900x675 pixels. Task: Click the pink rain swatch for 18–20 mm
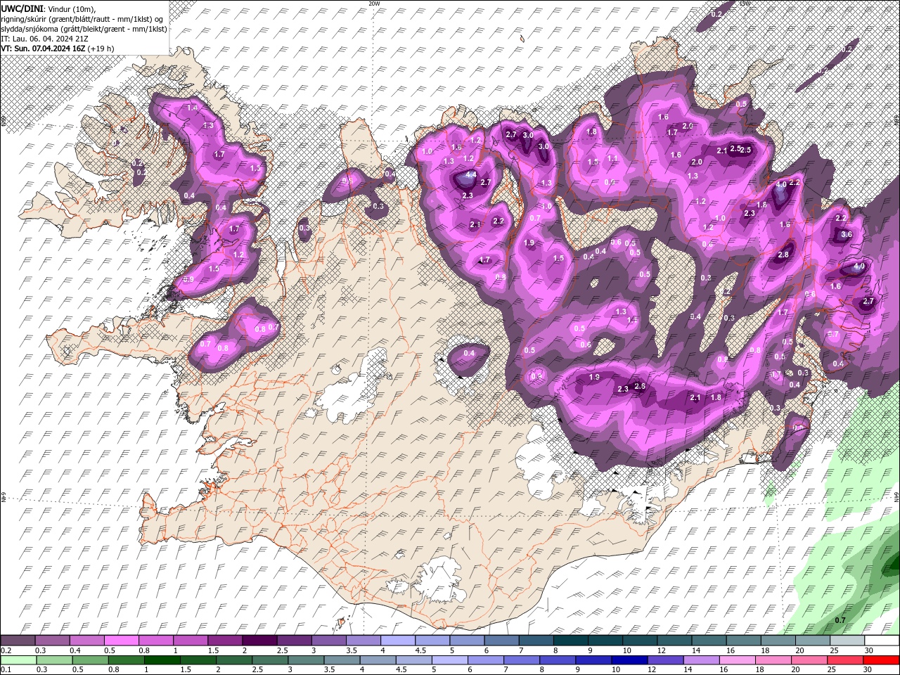pyautogui.click(x=773, y=660)
